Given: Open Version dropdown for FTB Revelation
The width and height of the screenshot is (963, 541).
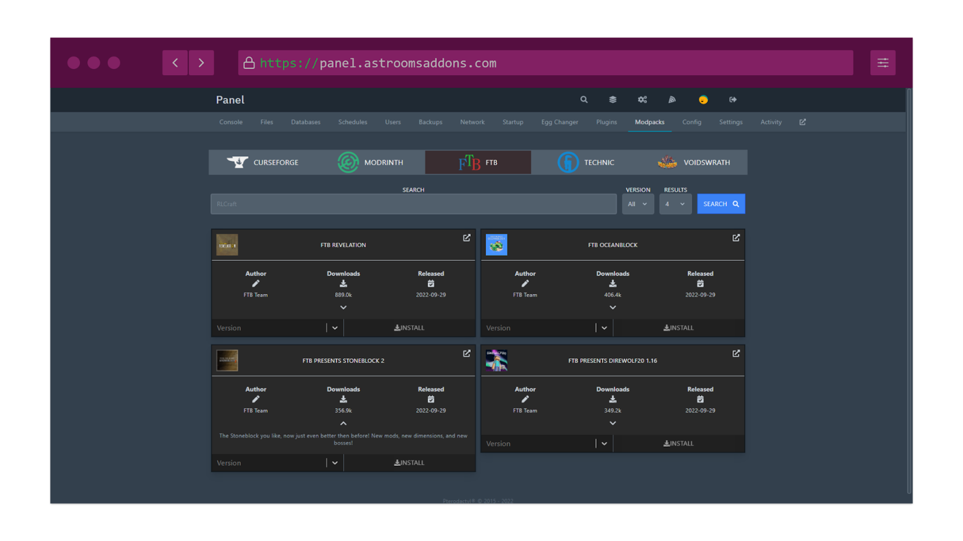Looking at the screenshot, I should pyautogui.click(x=277, y=328).
